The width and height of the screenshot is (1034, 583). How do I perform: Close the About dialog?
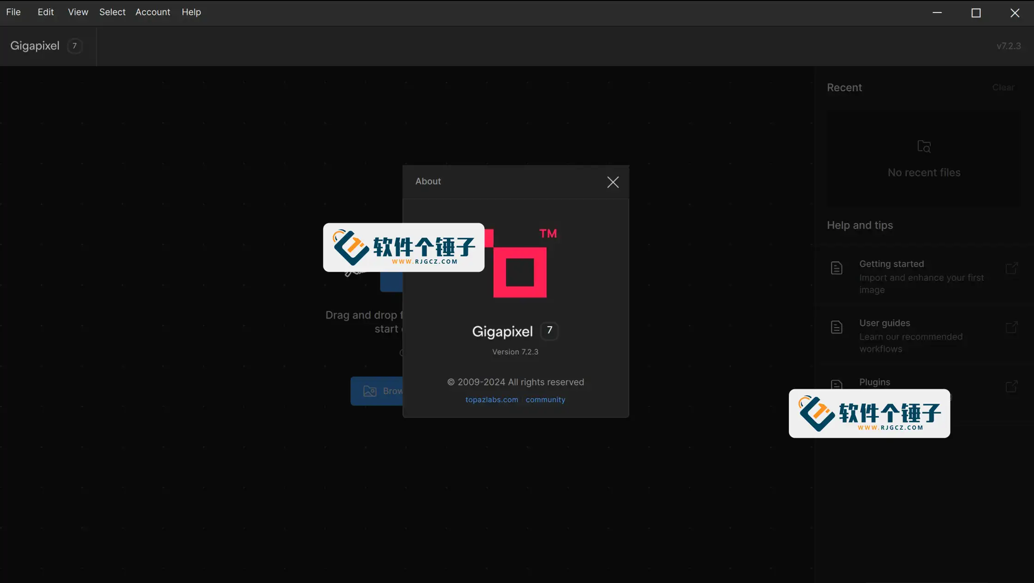(613, 182)
